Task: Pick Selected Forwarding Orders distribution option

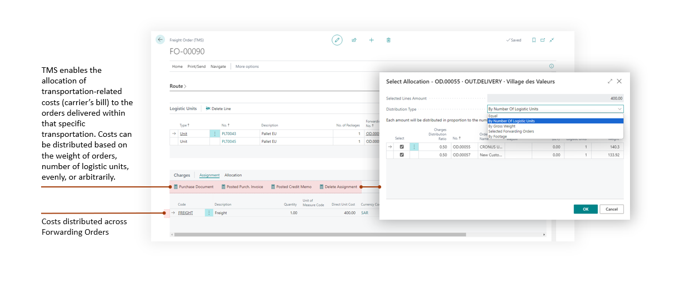Action: click(x=511, y=131)
